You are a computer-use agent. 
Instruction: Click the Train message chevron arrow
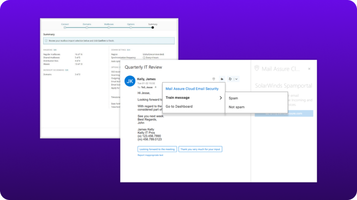(221, 98)
